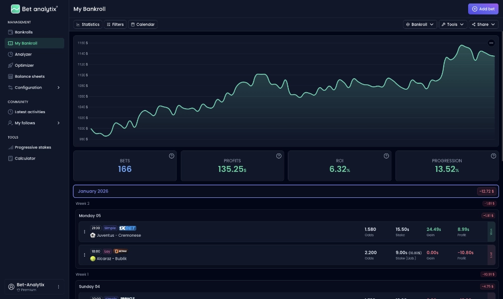Open the Calendar view

pyautogui.click(x=143, y=24)
